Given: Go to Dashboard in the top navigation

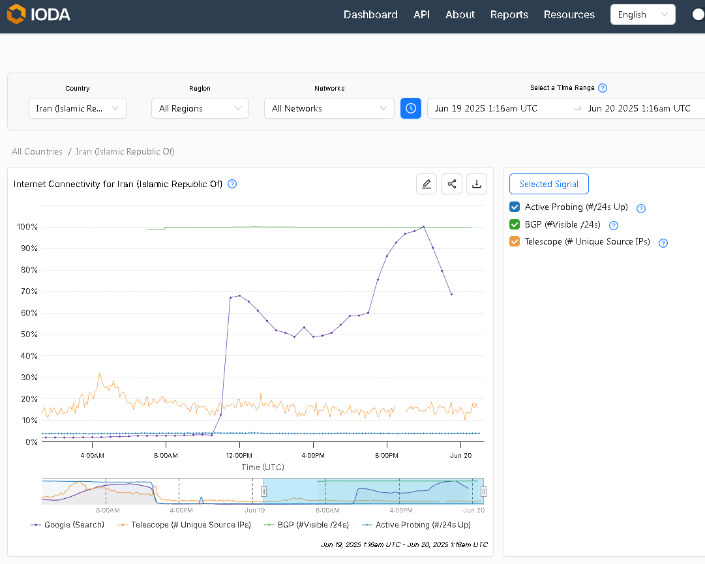Looking at the screenshot, I should pos(370,14).
